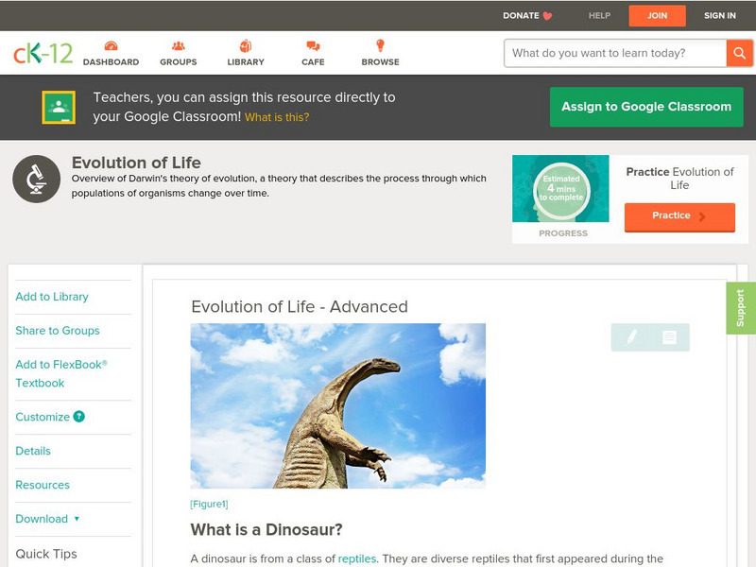The width and height of the screenshot is (756, 567).
Task: Click the Google Classroom icon
Action: tap(59, 107)
